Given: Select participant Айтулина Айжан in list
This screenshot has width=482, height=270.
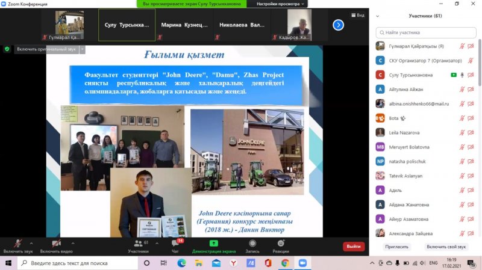Looking at the screenshot, I should point(426,89).
